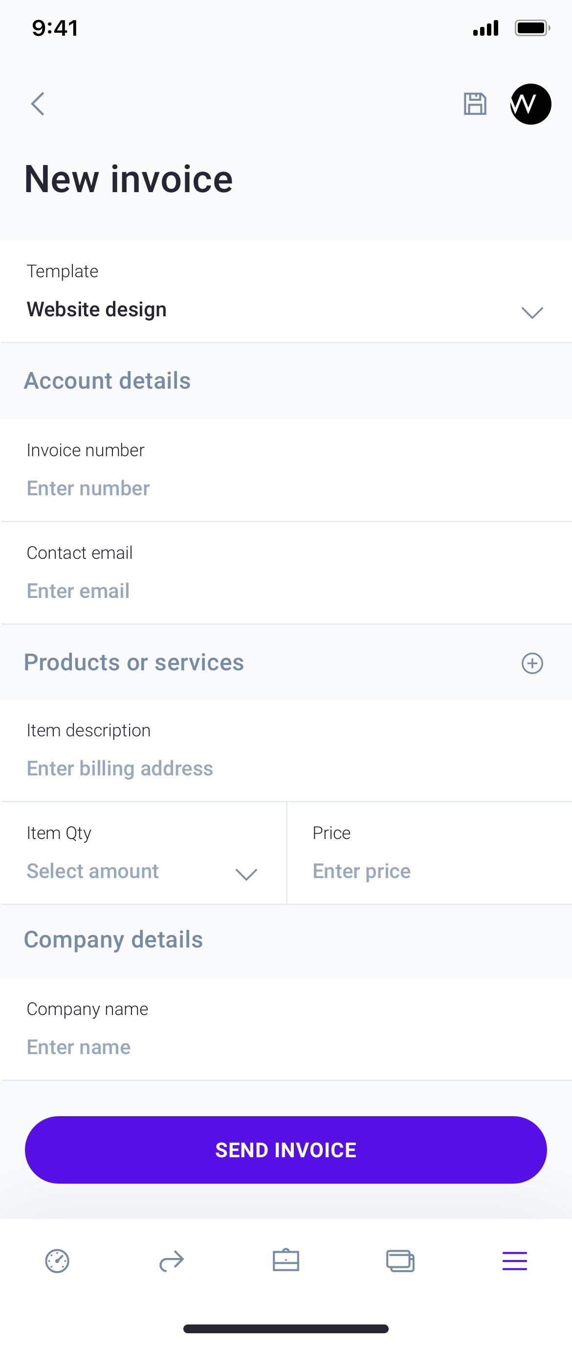572x1345 pixels.
Task: Select the Website design template field
Action: (x=96, y=309)
